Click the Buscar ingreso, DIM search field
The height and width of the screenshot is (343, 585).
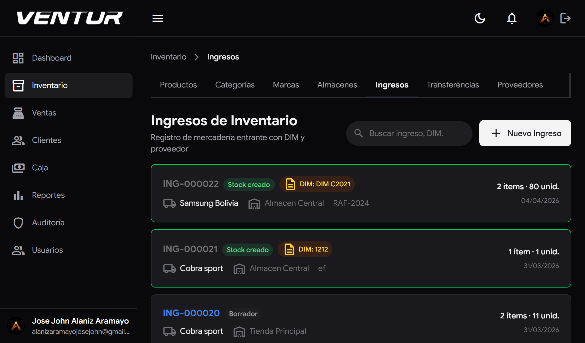click(x=409, y=133)
